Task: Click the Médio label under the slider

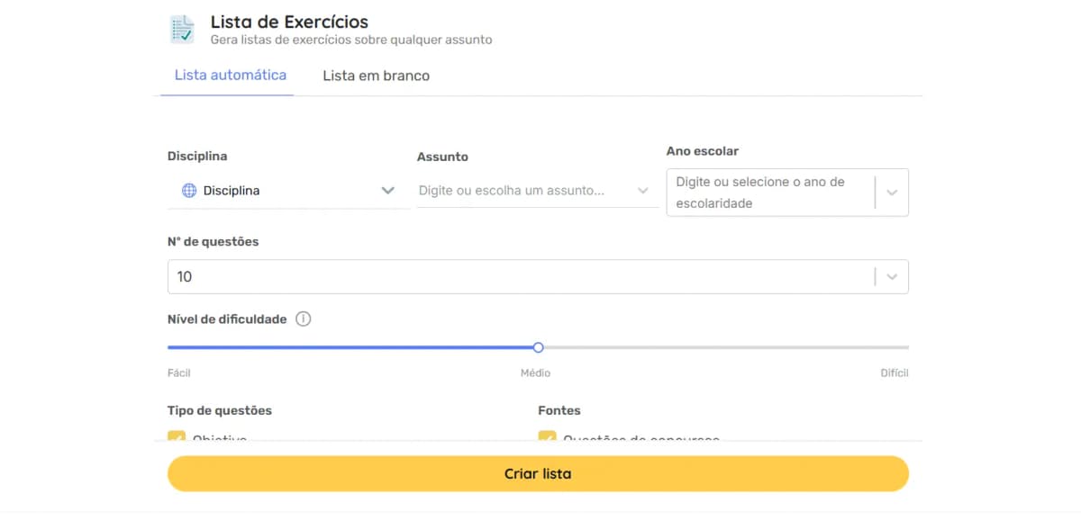Action: pyautogui.click(x=535, y=372)
